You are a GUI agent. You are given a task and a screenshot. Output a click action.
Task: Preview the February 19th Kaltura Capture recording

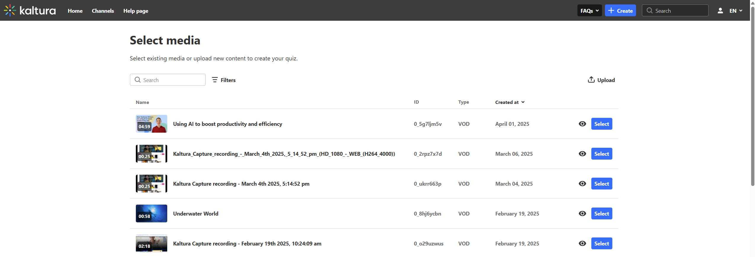(x=582, y=243)
